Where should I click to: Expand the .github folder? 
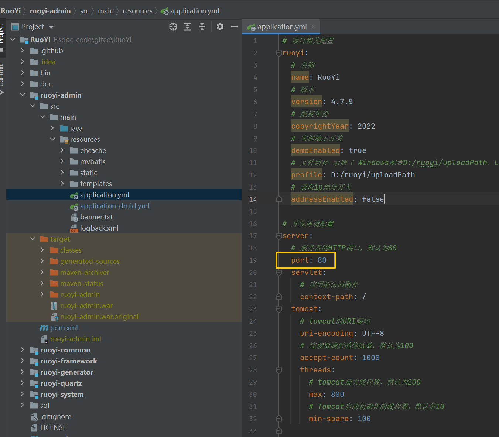[x=23, y=51]
